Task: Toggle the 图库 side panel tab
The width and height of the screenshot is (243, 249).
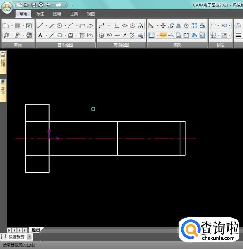Action: coord(3,60)
